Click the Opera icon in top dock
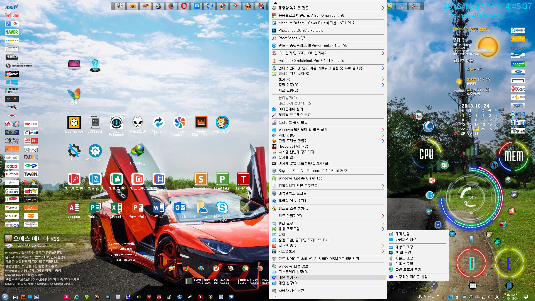Screen dimensions: 535x301 point(184,6)
